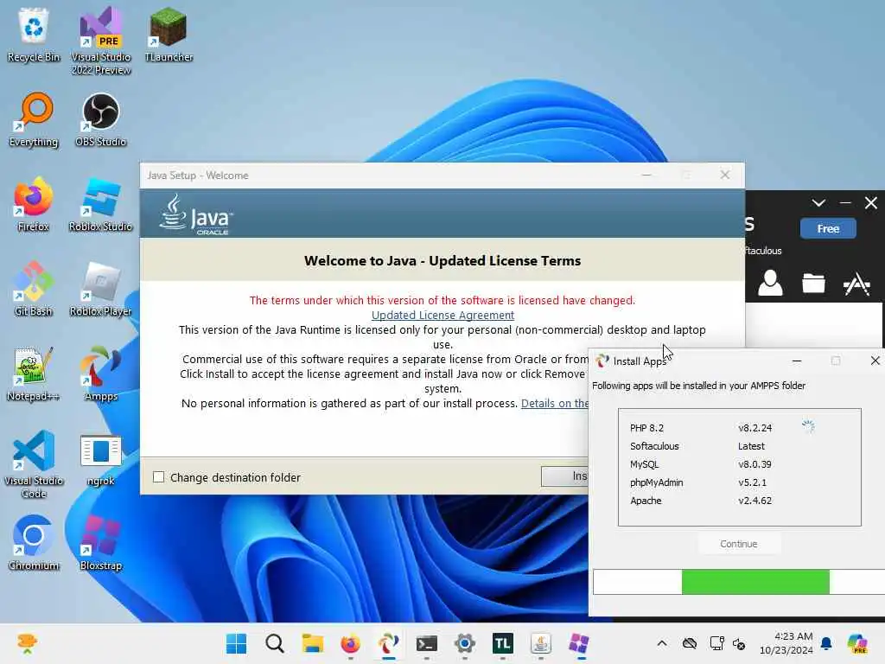The height and width of the screenshot is (664, 885).
Task: Click the green install progress bar
Action: (x=755, y=582)
